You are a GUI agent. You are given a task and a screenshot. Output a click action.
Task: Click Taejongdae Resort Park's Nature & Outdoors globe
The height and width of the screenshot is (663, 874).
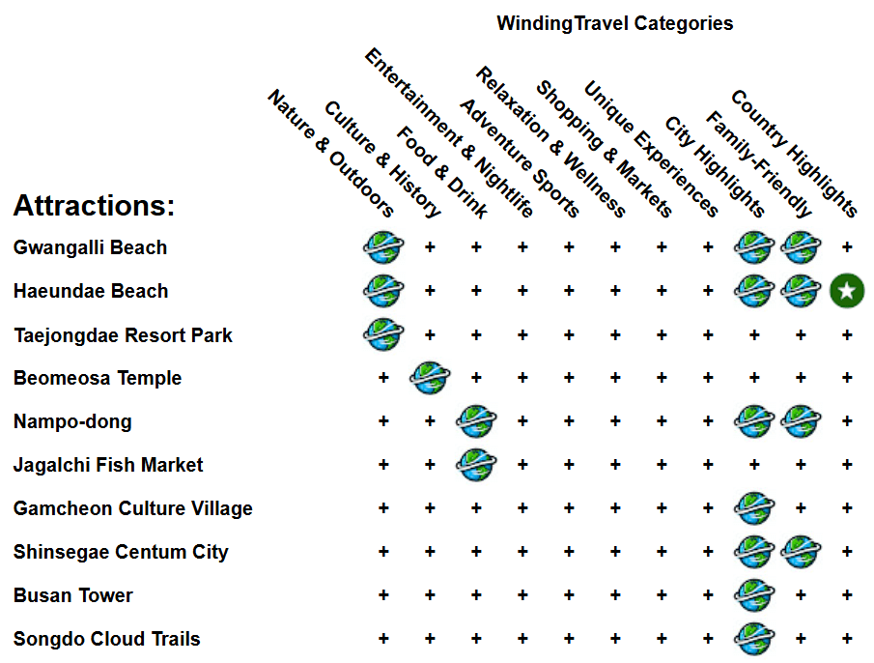click(383, 334)
